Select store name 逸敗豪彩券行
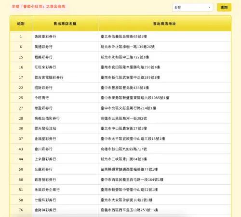The width and height of the screenshot is (241, 217). click(45, 37)
